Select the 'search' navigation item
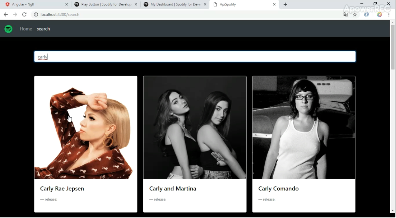 (x=43, y=29)
